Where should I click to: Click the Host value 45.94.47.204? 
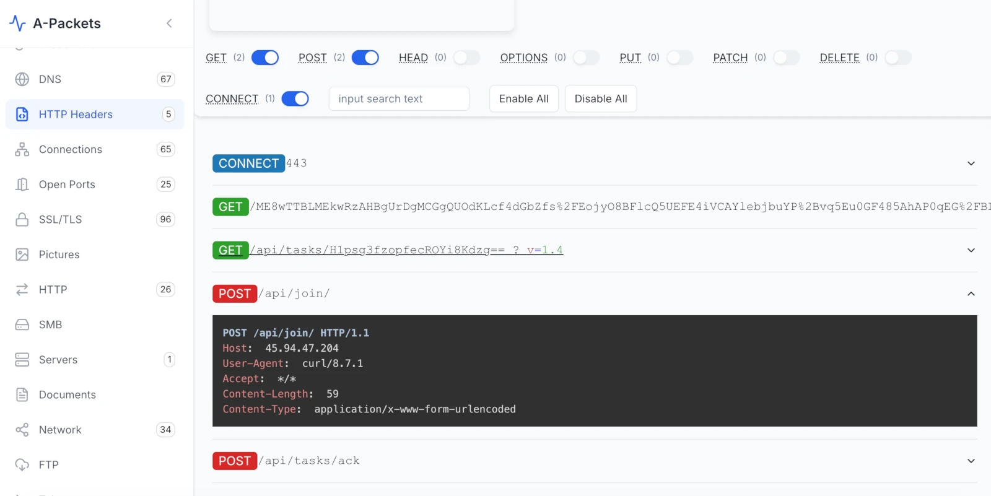point(302,348)
